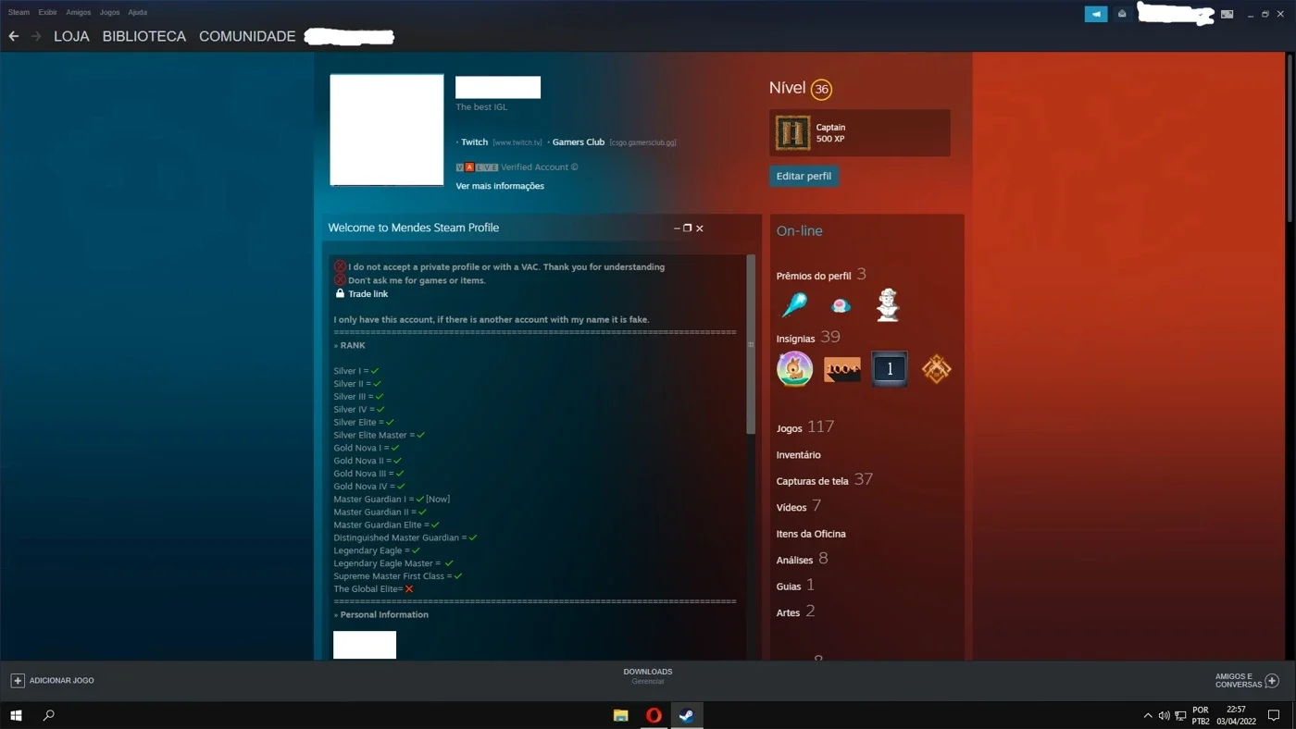This screenshot has width=1296, height=729.
Task: Open the inbox envelope icon
Action: coord(1122,14)
